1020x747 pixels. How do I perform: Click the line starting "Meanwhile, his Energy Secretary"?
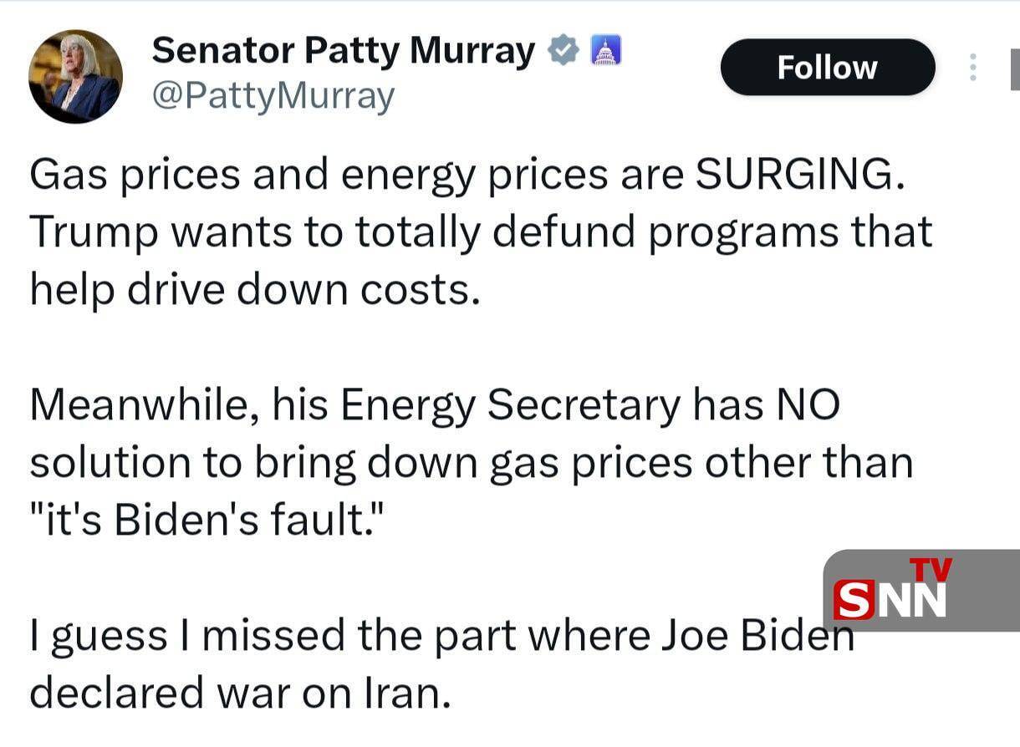(435, 405)
